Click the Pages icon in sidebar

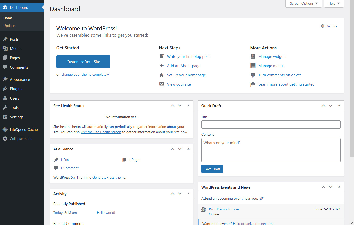click(x=5, y=58)
